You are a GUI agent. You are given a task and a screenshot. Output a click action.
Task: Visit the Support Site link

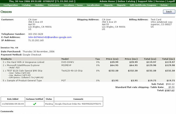click(x=145, y=1)
